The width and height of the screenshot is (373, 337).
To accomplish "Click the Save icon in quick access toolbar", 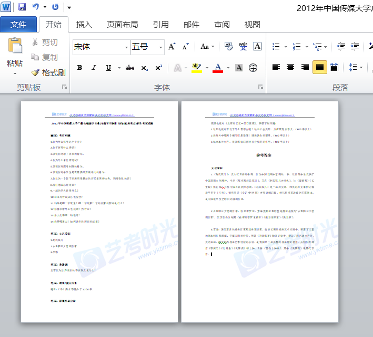I will click(22, 7).
